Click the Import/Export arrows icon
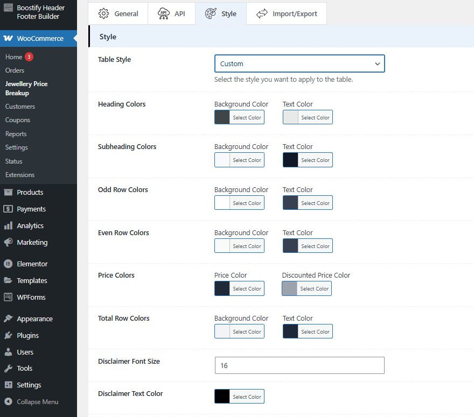 [x=262, y=13]
